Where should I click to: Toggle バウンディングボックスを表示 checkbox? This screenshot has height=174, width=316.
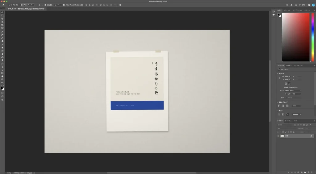(64, 5)
